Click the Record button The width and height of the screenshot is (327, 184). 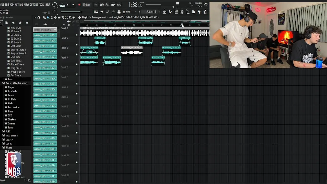click(79, 5)
